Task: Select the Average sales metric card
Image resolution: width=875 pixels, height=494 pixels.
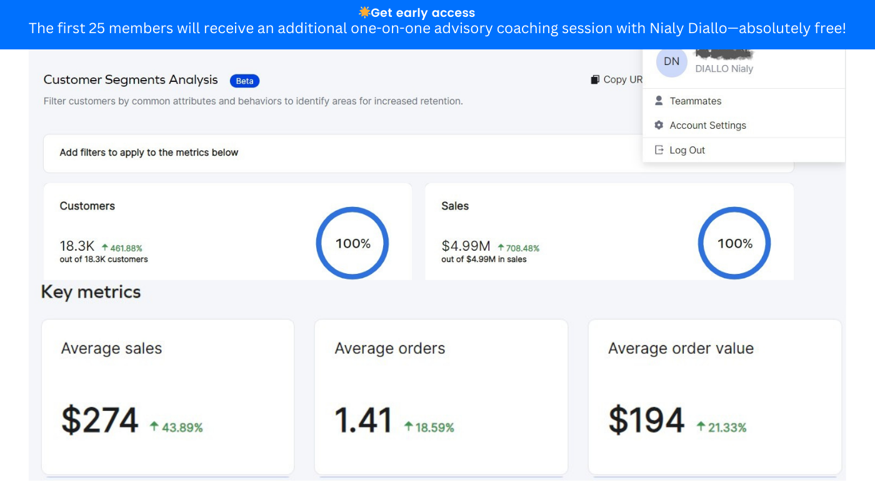Action: (167, 396)
